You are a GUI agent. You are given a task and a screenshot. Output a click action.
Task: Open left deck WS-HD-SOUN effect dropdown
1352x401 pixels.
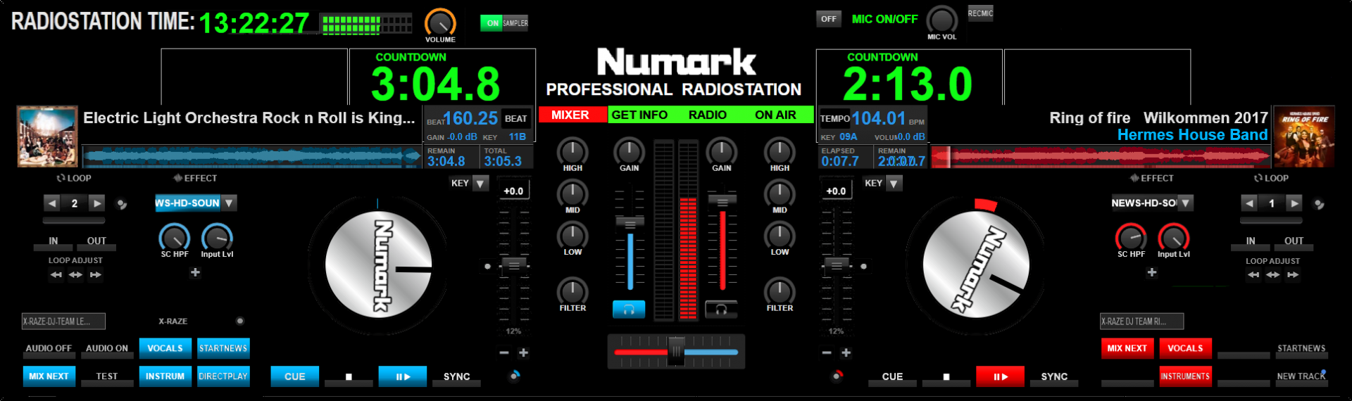[230, 203]
